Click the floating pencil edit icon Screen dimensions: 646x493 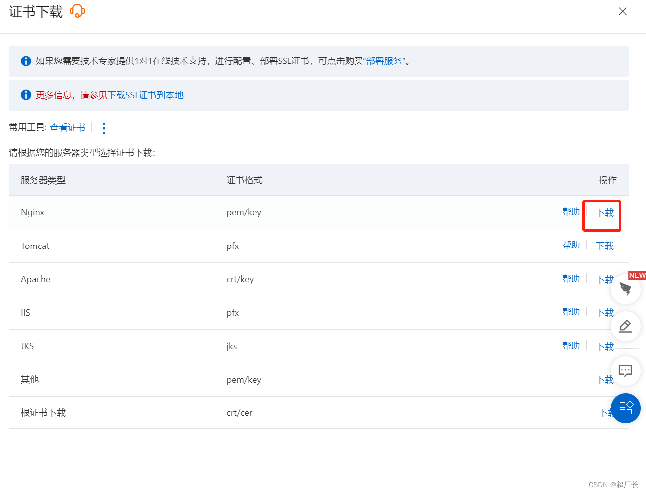[626, 326]
